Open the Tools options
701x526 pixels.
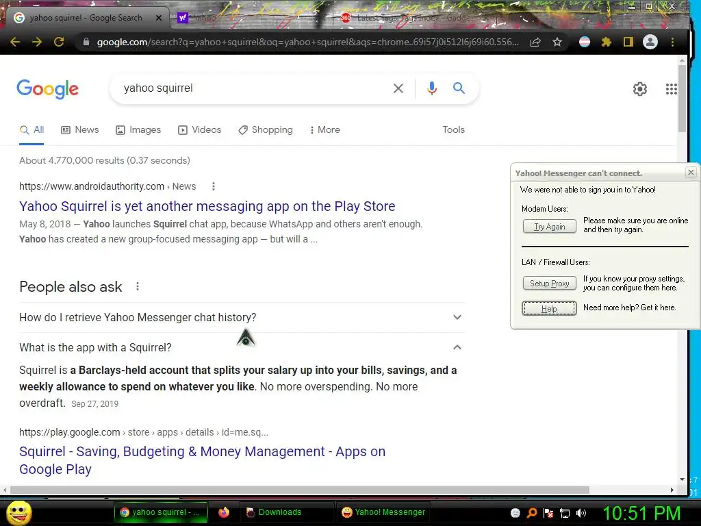[x=453, y=129]
